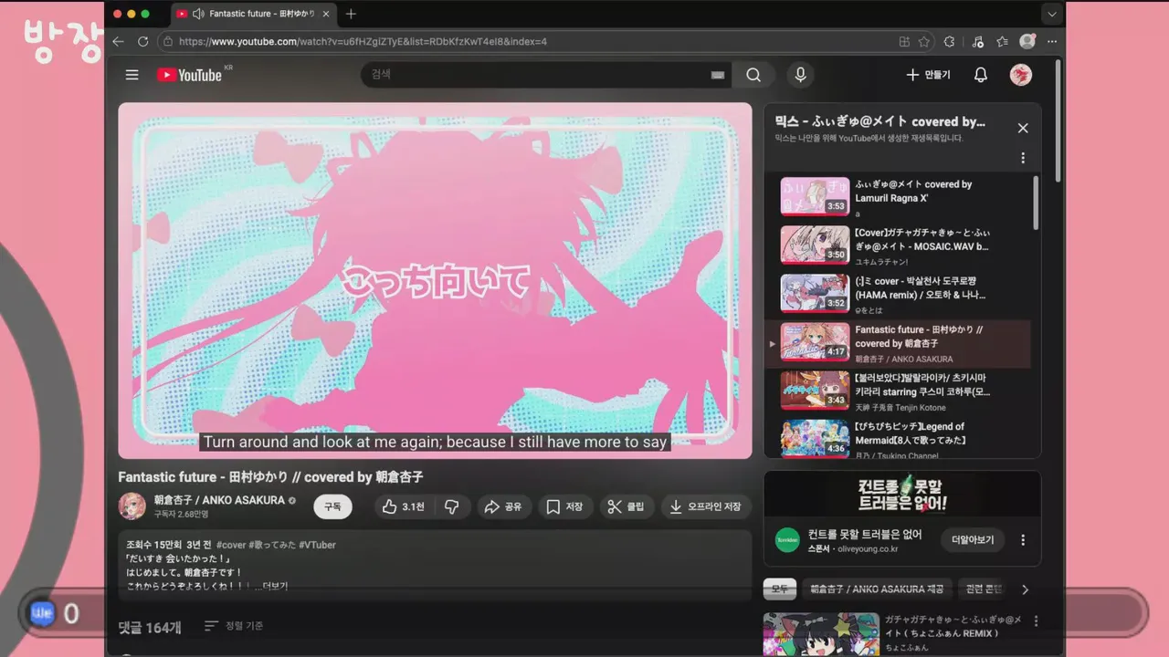This screenshot has height=657, width=1169.
Task: Share the video with 공유 button
Action: click(x=503, y=506)
